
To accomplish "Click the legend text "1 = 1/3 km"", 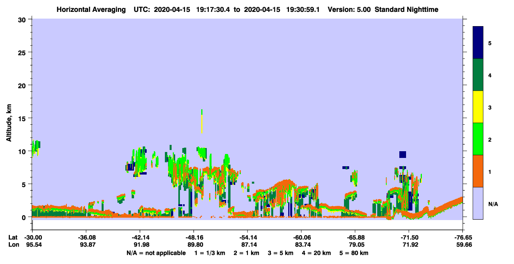I will (x=209, y=253).
